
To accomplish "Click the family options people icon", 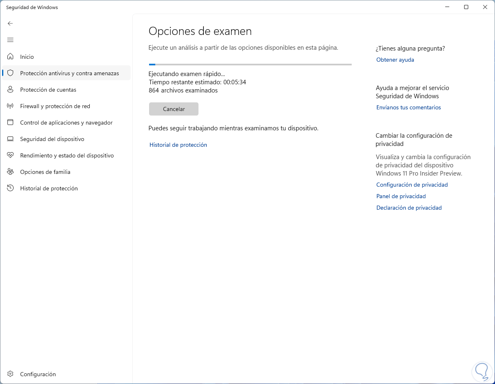I will tap(11, 172).
